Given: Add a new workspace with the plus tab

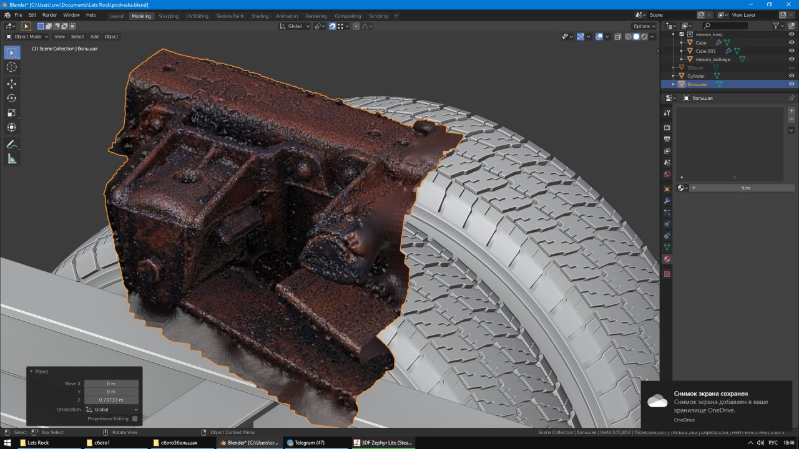Looking at the screenshot, I should 396,16.
